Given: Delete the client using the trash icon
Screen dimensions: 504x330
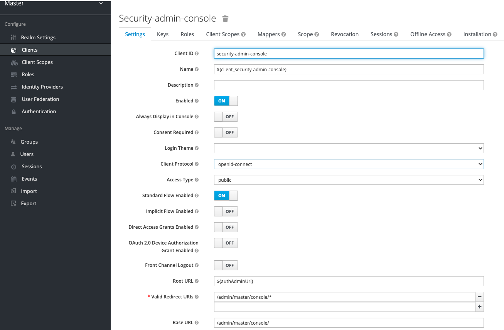Looking at the screenshot, I should [225, 18].
